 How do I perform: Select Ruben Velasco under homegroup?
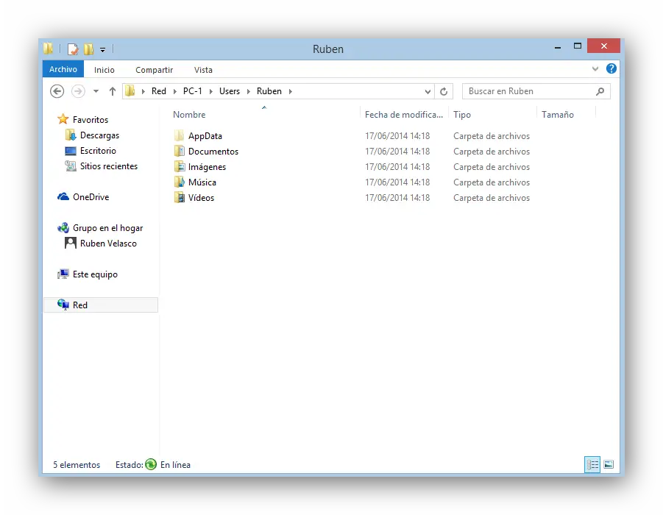108,243
